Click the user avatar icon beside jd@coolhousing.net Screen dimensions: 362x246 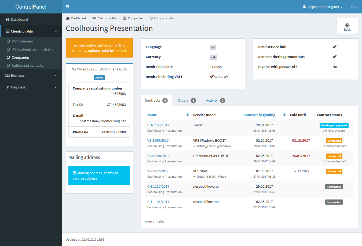(x=304, y=7)
